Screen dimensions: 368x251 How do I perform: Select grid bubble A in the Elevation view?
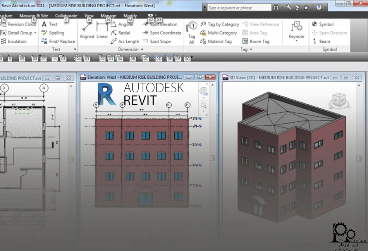(x=96, y=105)
